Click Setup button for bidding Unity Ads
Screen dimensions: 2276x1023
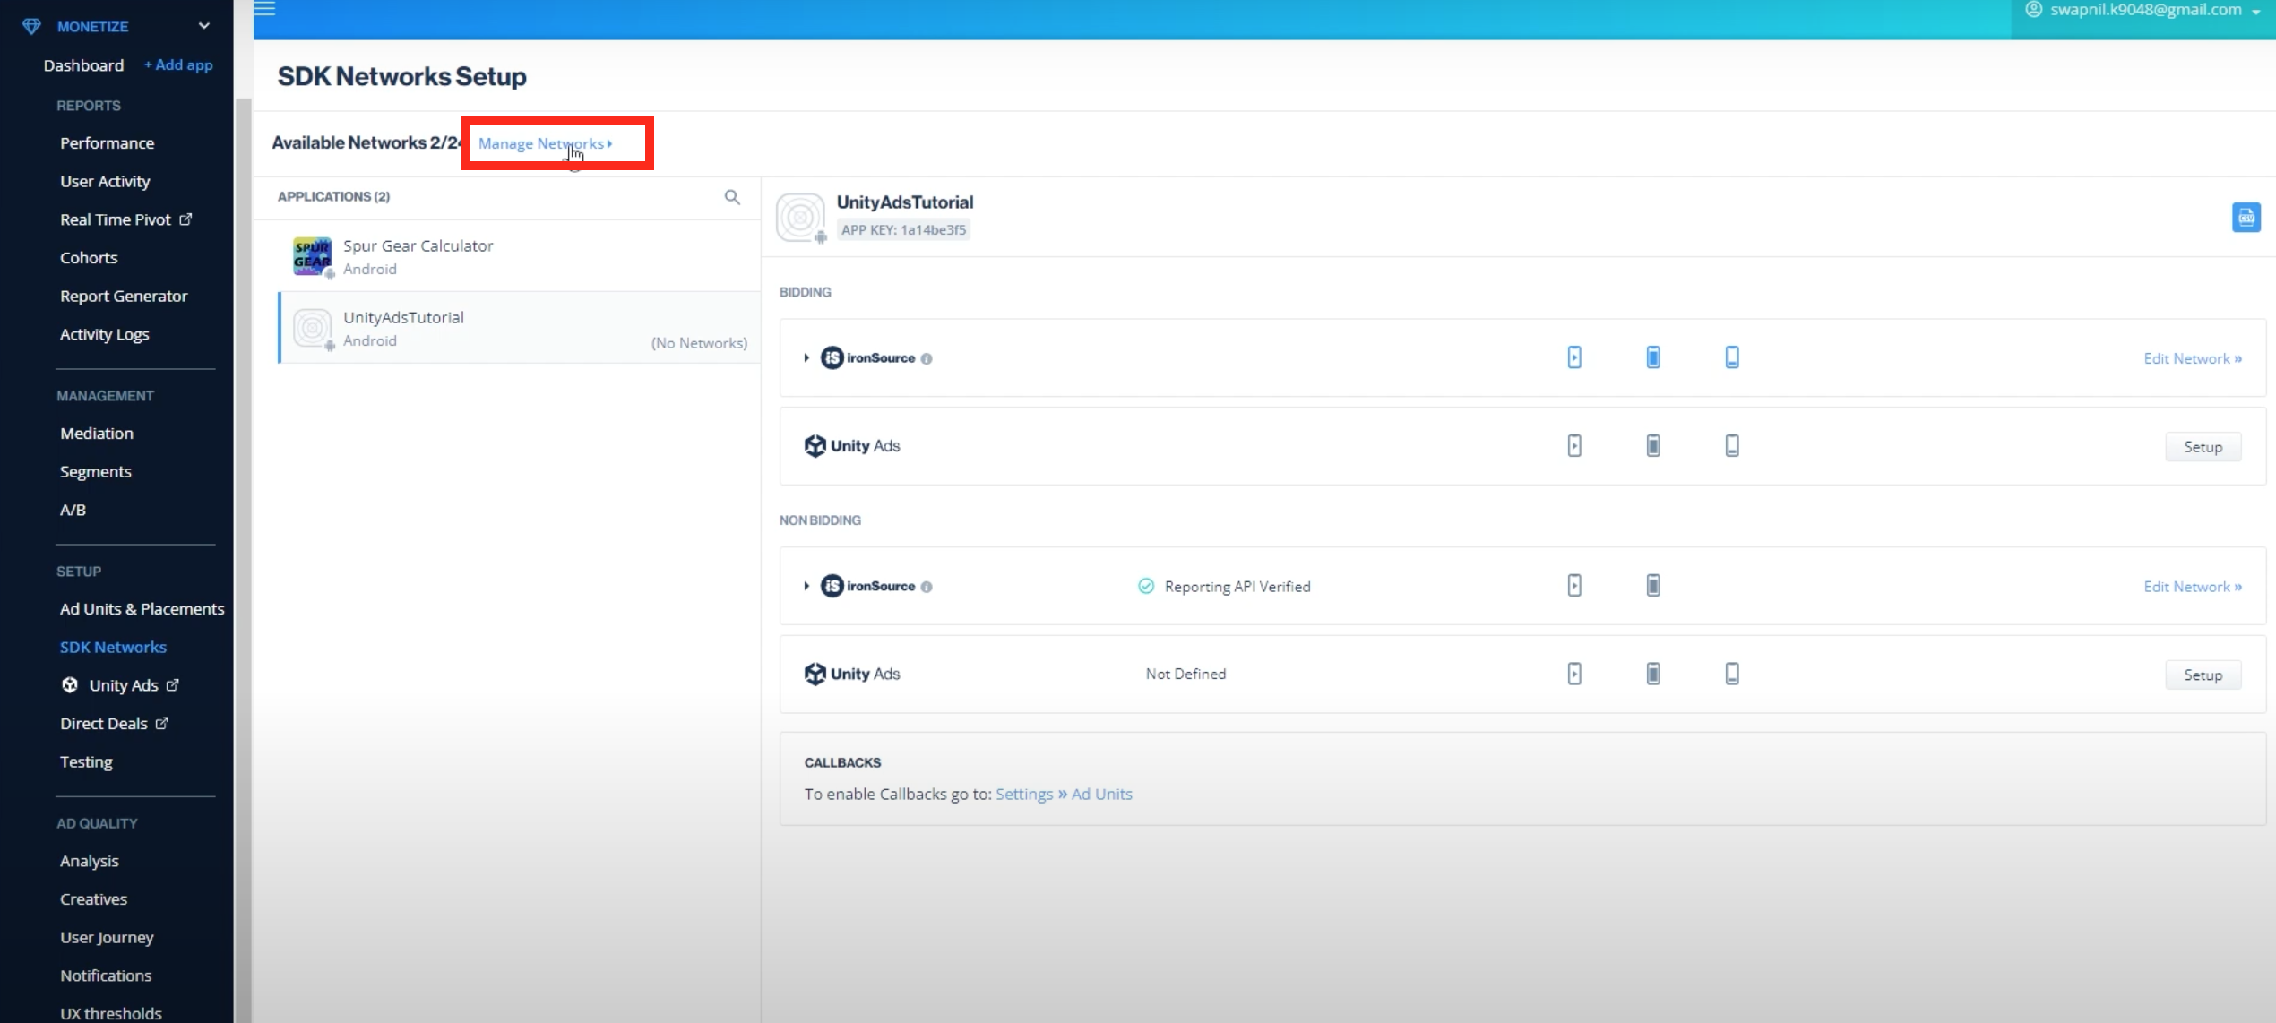(x=2203, y=447)
